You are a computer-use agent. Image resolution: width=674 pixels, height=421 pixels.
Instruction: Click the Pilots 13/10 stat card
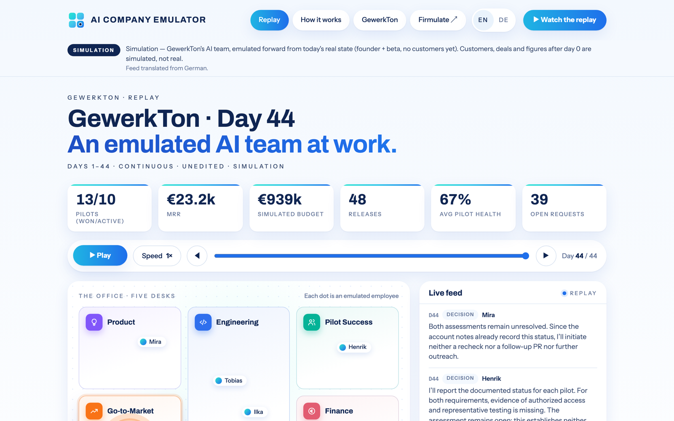(x=110, y=208)
